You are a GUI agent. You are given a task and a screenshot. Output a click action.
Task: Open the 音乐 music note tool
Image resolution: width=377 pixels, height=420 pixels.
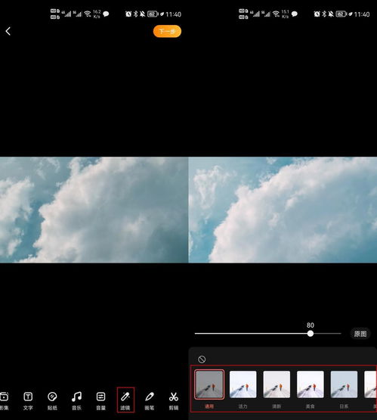[x=76, y=401]
